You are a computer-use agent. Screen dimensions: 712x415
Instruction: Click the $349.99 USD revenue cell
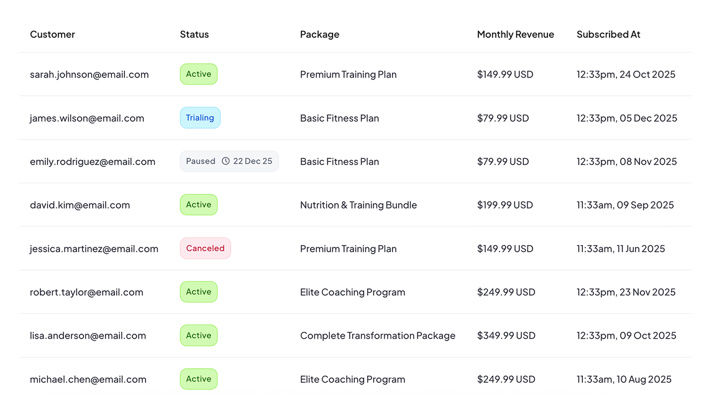click(506, 336)
